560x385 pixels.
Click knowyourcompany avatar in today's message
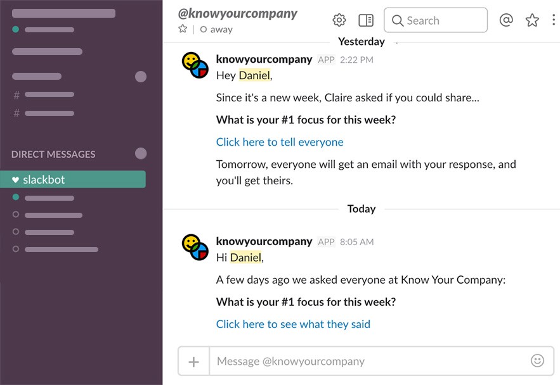(195, 248)
